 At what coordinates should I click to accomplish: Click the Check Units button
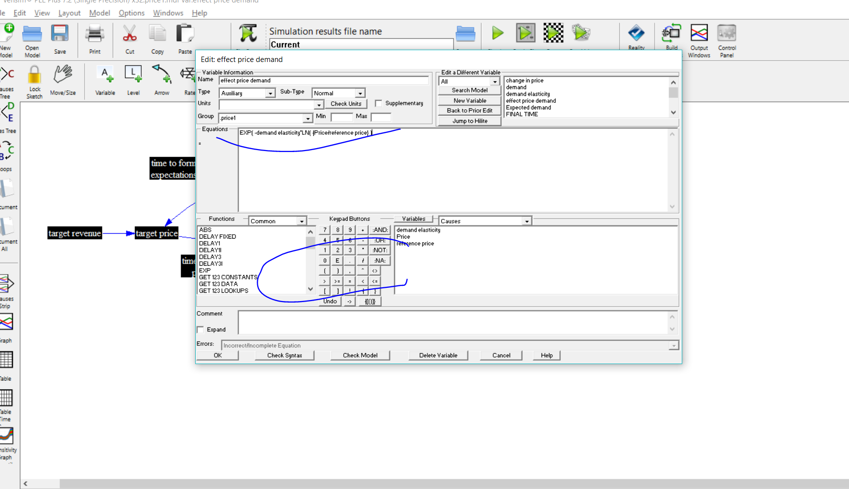coord(346,104)
